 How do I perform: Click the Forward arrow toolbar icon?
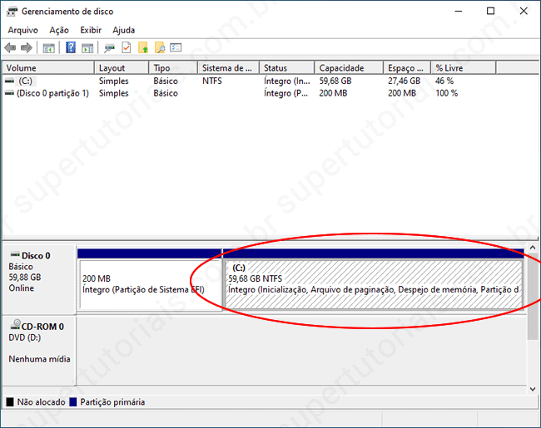27,47
